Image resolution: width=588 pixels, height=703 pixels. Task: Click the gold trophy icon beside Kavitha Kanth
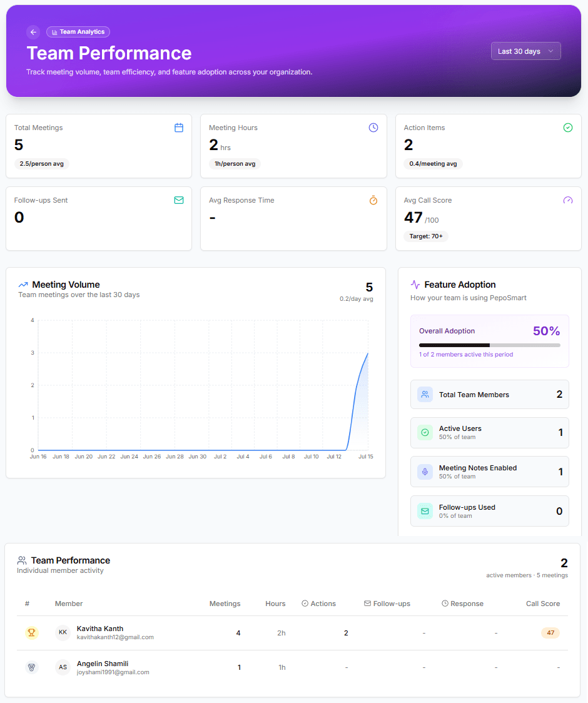tap(31, 632)
